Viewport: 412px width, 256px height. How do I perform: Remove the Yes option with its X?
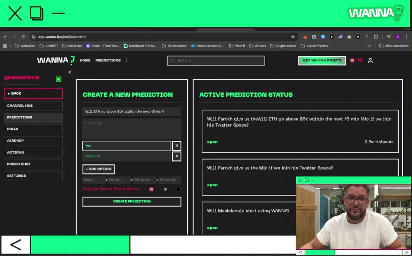pos(177,145)
